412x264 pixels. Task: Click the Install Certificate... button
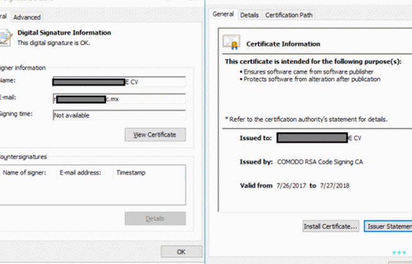pyautogui.click(x=330, y=226)
